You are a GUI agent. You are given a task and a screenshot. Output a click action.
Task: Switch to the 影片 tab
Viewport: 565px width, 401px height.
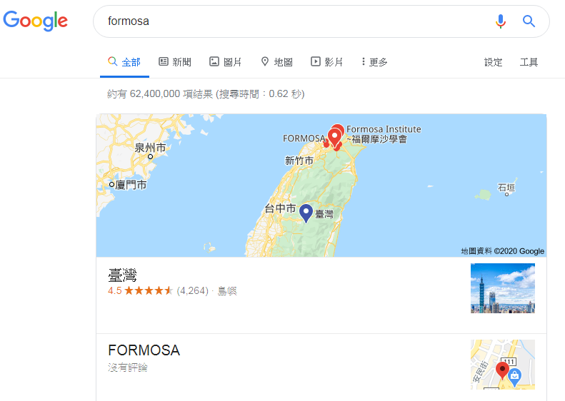[327, 62]
